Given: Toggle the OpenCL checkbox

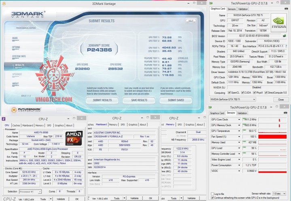Looking at the screenshot, I should click(x=229, y=92).
